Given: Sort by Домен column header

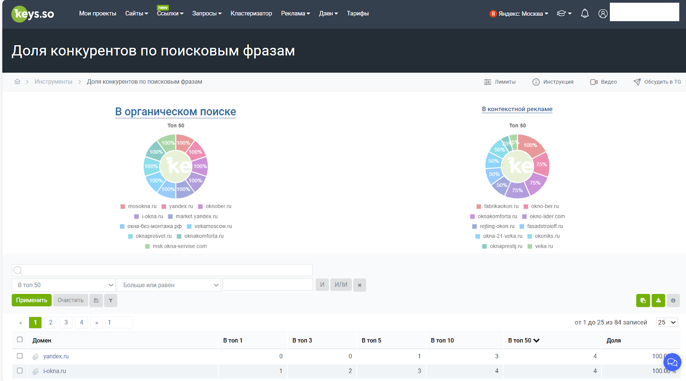Looking at the screenshot, I should point(42,340).
